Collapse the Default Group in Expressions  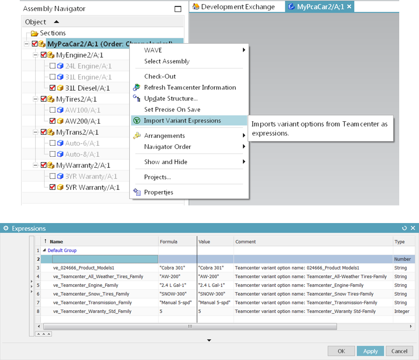click(x=45, y=250)
